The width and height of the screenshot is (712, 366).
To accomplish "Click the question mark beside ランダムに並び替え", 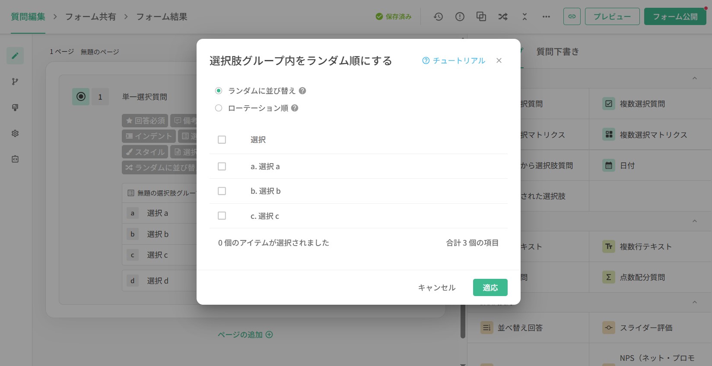I will (302, 91).
